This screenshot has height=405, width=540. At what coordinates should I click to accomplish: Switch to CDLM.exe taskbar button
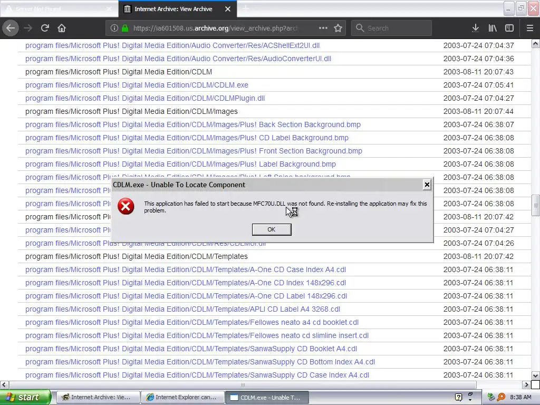[x=267, y=397]
